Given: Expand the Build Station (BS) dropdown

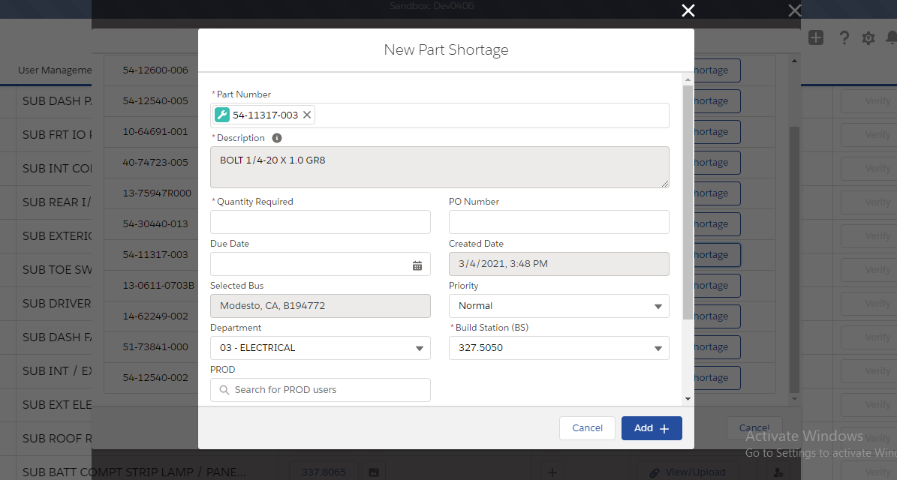Looking at the screenshot, I should [x=558, y=348].
